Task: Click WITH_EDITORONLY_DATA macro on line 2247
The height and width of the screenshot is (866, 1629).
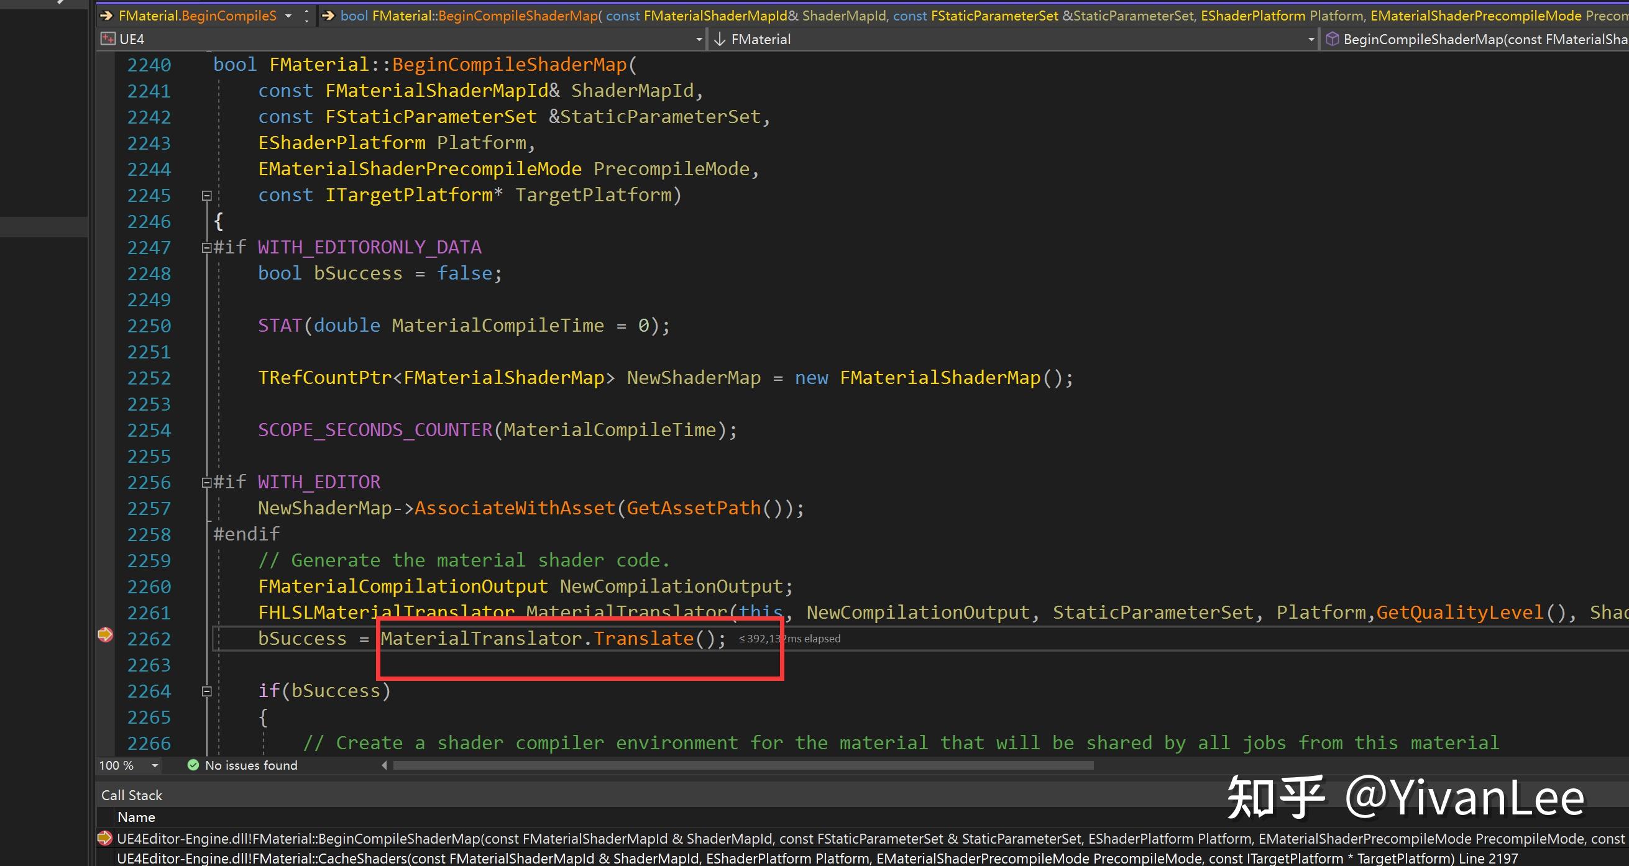Action: (369, 247)
